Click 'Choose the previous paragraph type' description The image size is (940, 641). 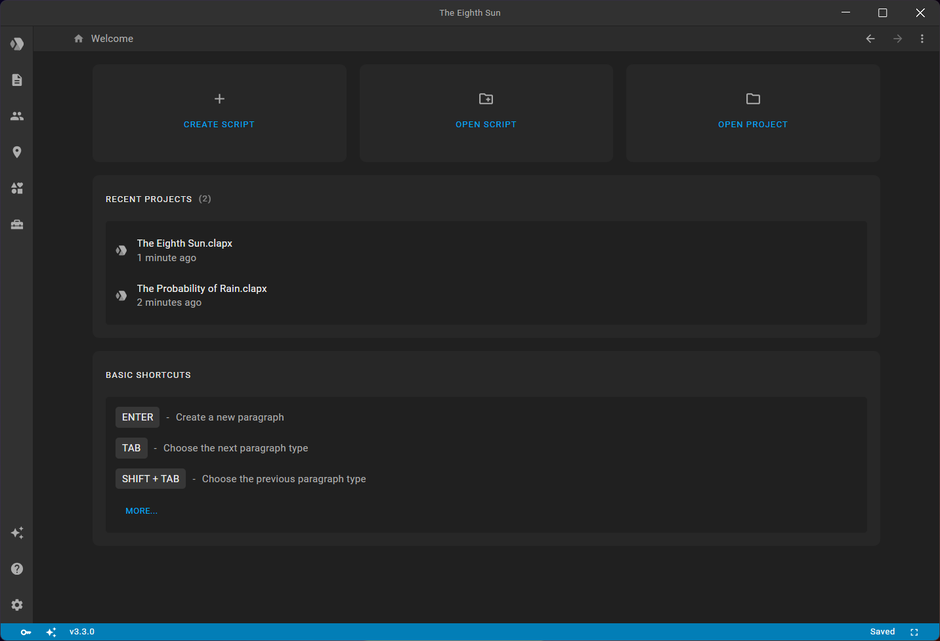[x=284, y=479]
